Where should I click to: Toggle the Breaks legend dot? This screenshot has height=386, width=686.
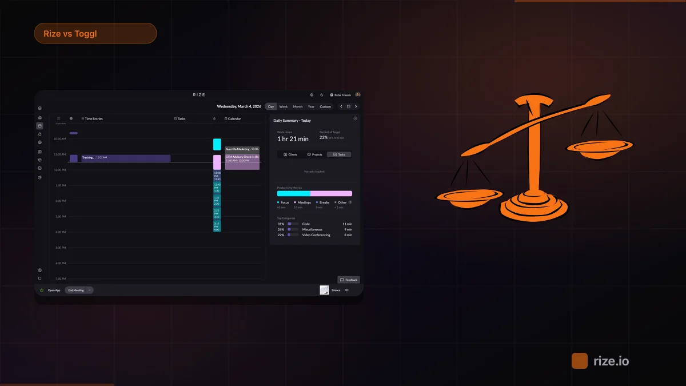317,202
